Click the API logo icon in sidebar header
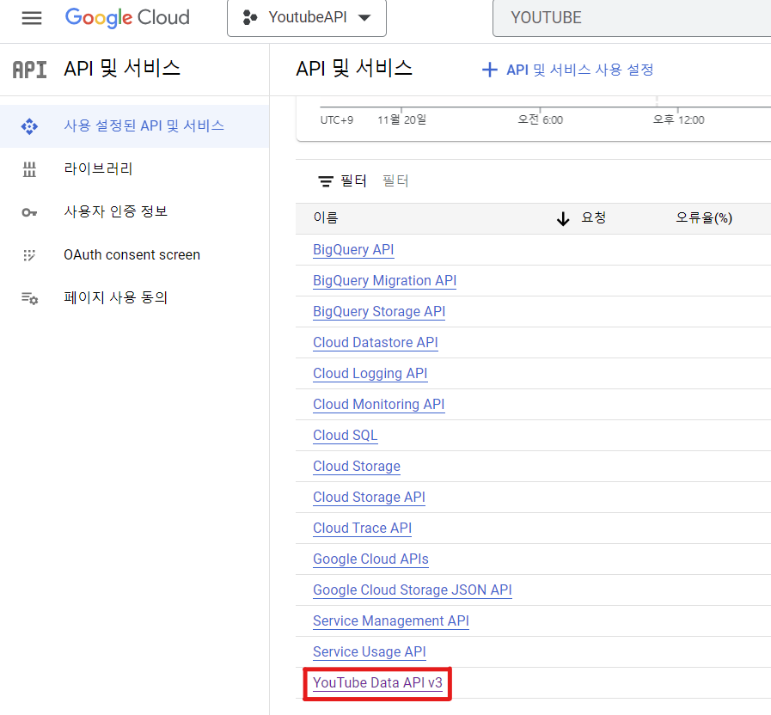This screenshot has width=771, height=715. (x=30, y=70)
